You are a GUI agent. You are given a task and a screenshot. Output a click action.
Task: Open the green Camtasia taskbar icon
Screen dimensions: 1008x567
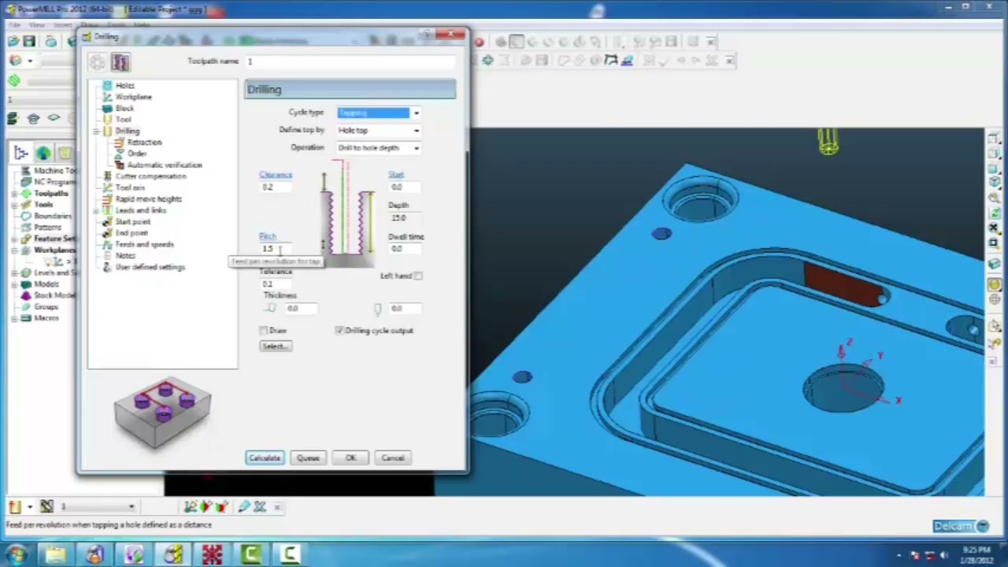251,554
